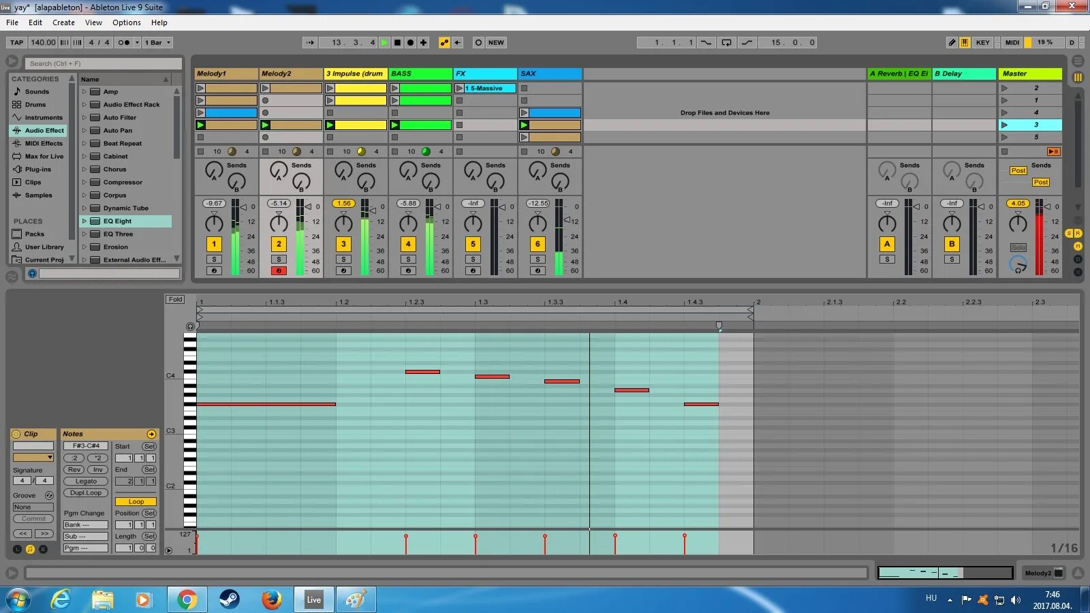Solo the BASS track
Screen dimensions: 1090x613
click(x=408, y=259)
